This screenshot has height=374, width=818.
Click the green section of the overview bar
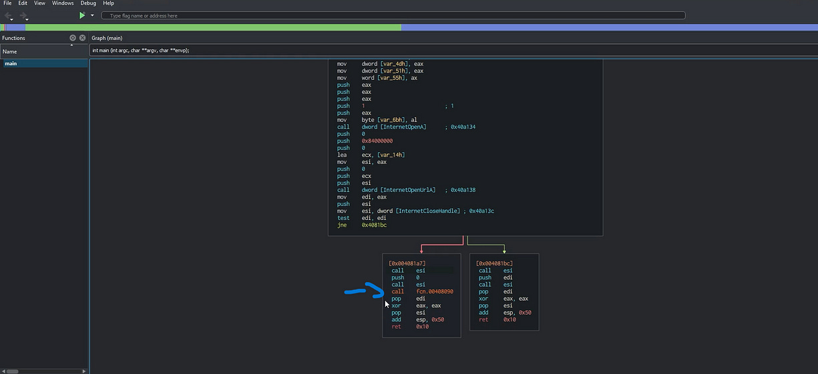pos(212,27)
